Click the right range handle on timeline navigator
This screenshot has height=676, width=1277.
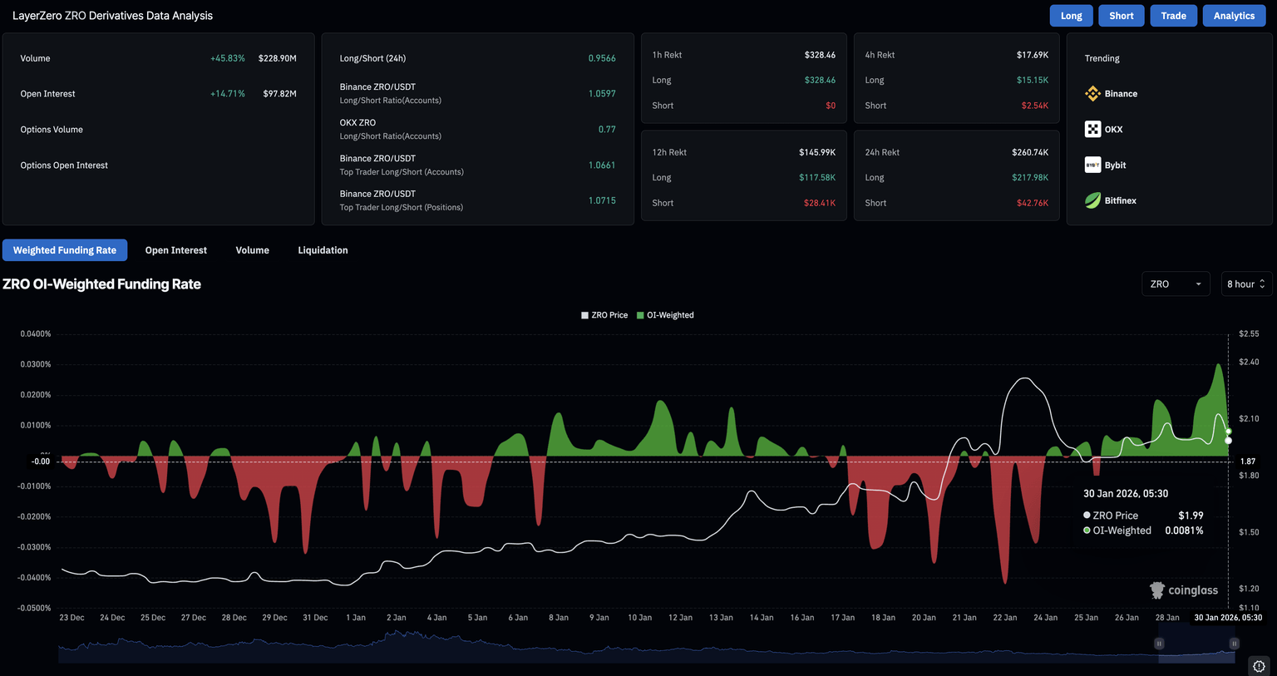coord(1234,644)
